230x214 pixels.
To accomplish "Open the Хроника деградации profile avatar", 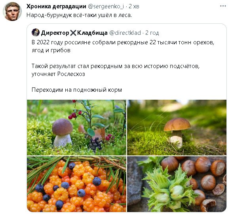I will [x=12, y=11].
